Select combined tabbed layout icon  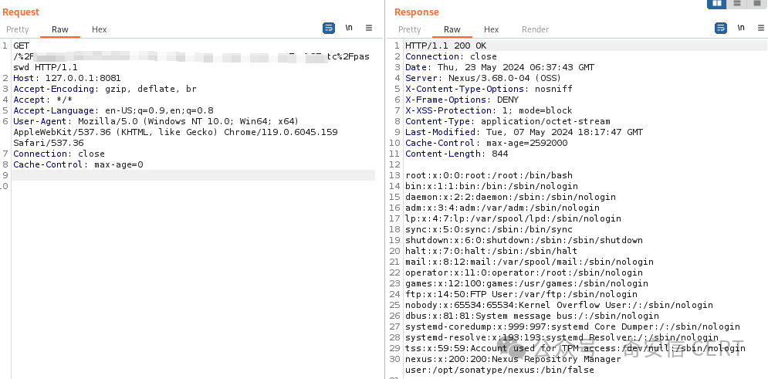click(756, 3)
